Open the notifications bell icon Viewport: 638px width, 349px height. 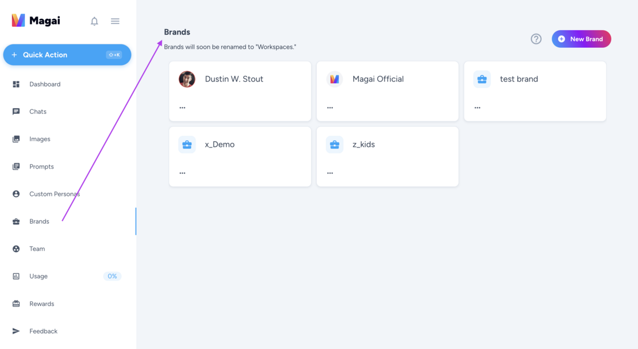pyautogui.click(x=95, y=21)
